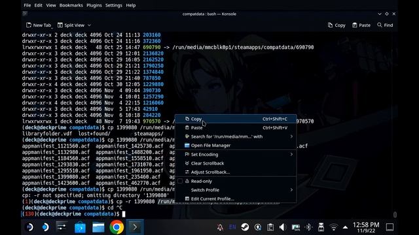Viewport: 419px width, 235px height.
Task: Click symlink name 690790 in listing
Action: click(151, 47)
